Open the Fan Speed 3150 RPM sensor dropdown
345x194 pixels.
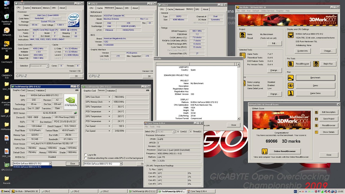(x=109, y=131)
